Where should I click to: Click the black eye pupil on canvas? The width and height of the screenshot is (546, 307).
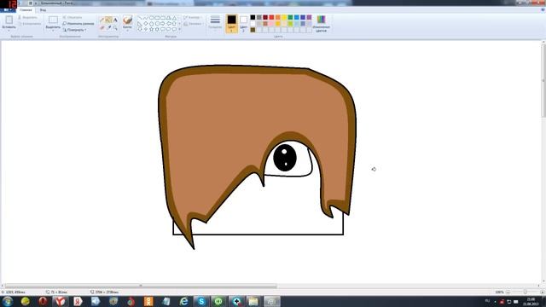(x=285, y=158)
